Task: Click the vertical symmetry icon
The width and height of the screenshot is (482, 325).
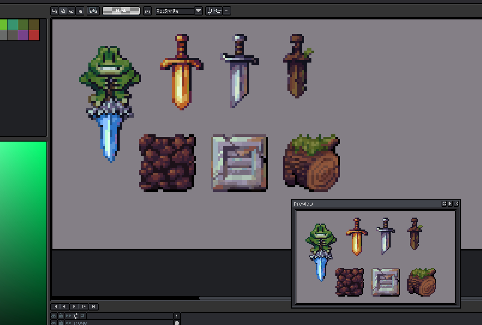Action: tap(210, 11)
